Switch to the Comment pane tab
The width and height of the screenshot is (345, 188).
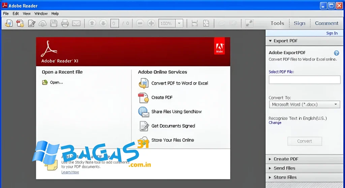coord(326,23)
